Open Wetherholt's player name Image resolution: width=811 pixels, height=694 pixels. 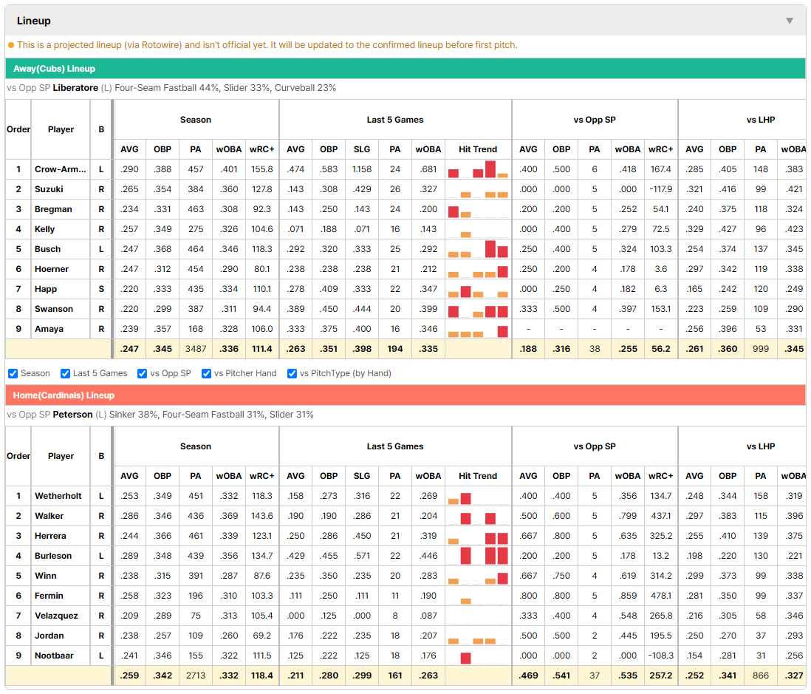pos(58,496)
